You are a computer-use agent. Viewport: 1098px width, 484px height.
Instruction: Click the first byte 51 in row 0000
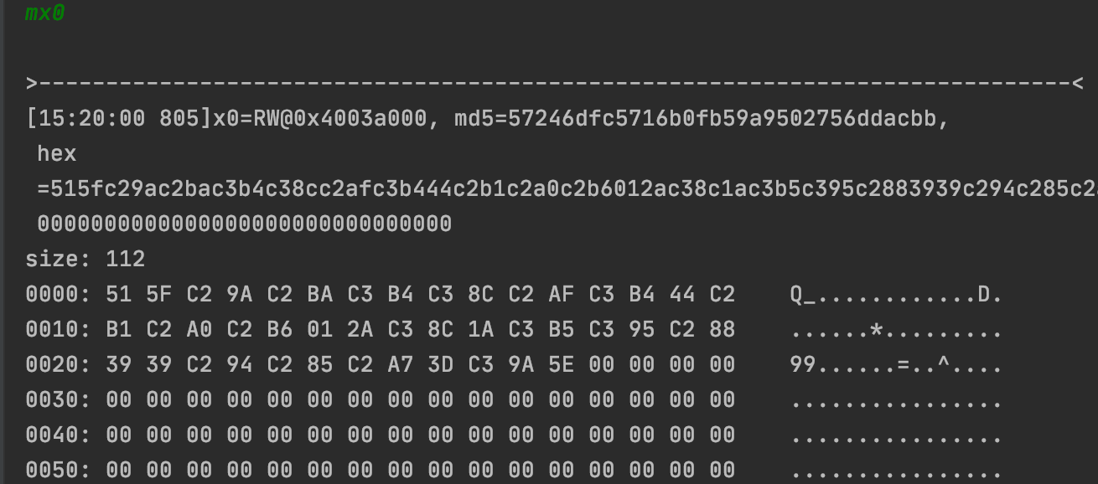(x=119, y=295)
